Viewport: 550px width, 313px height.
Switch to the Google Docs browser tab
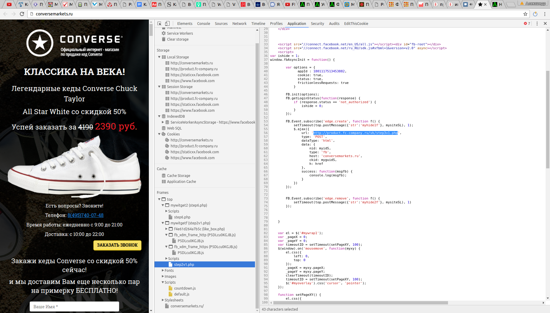point(142,4)
